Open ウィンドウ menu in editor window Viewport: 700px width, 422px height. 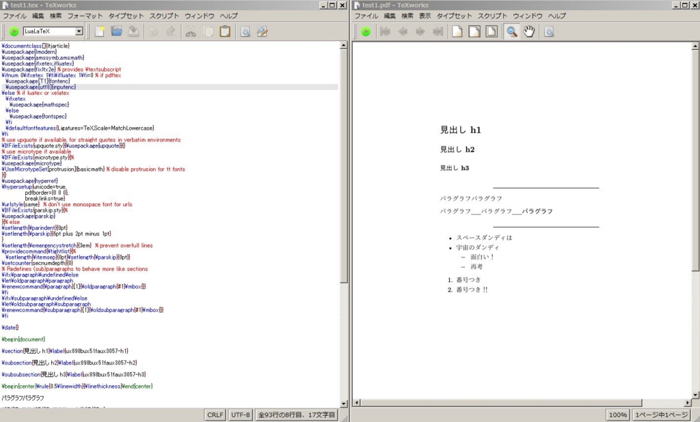(x=200, y=16)
